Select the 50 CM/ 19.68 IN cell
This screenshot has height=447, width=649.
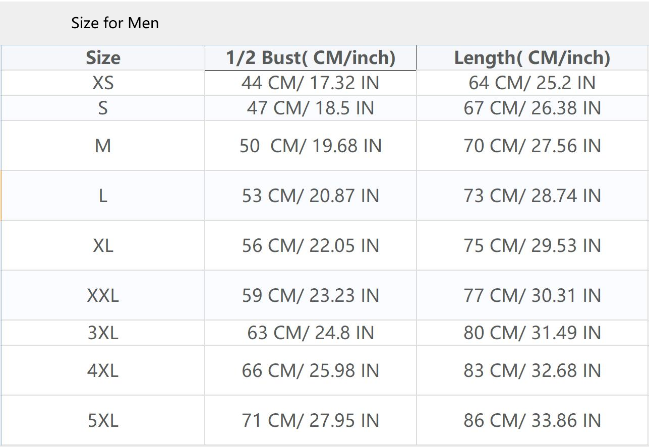point(311,146)
